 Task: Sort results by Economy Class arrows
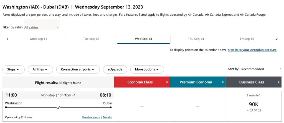tap(167, 82)
